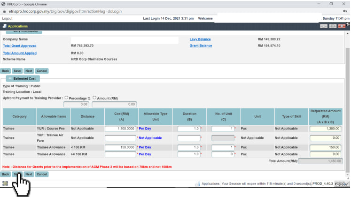Tick the Percentage % checkbox
The width and height of the screenshot is (351, 198).
point(66,98)
